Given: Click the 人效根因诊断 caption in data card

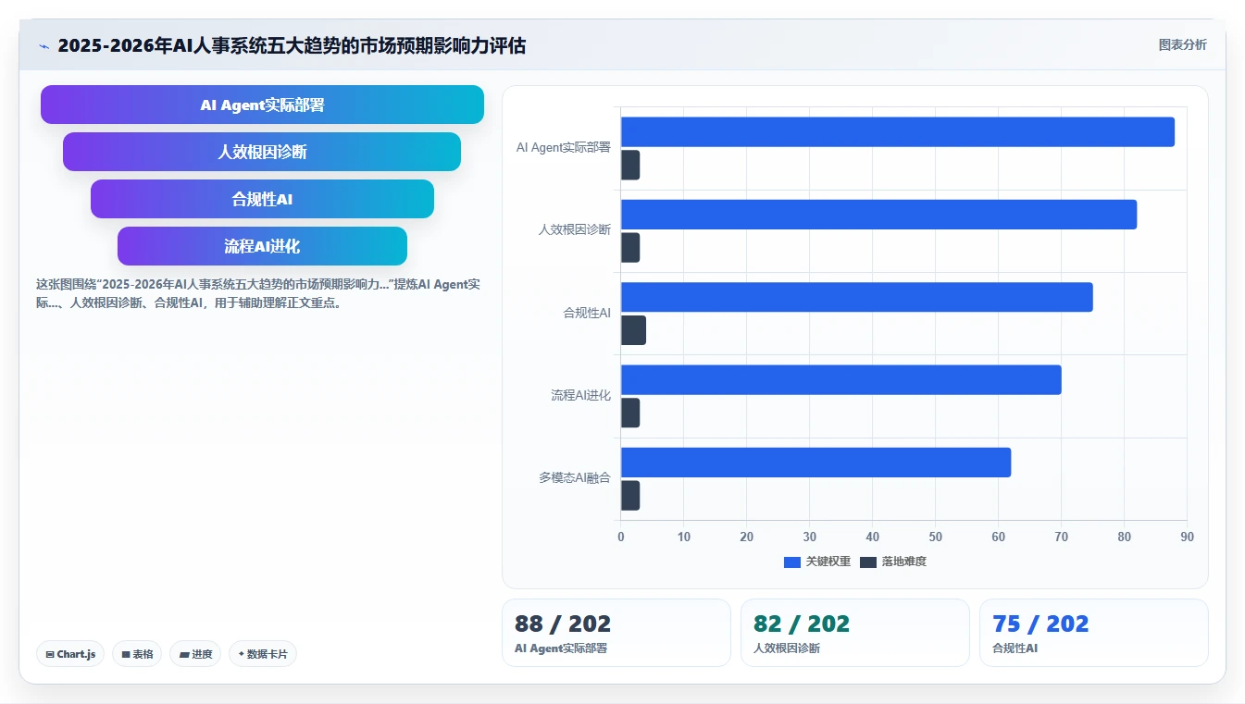Looking at the screenshot, I should (787, 648).
